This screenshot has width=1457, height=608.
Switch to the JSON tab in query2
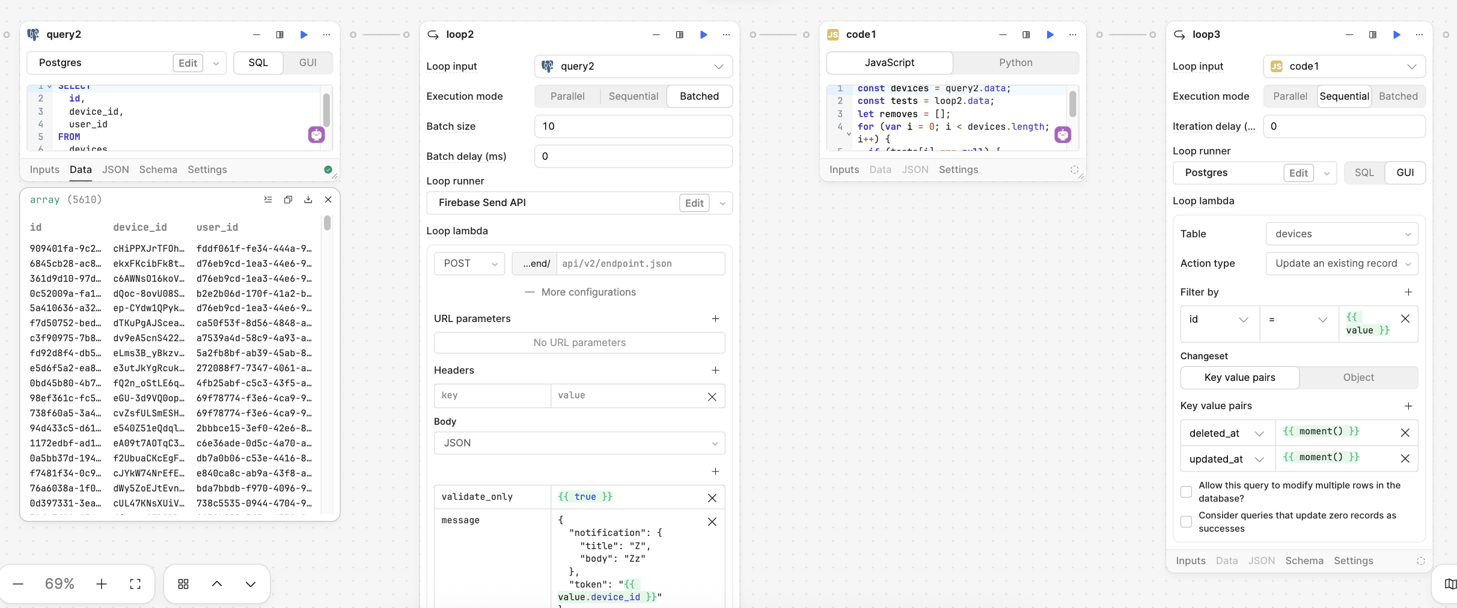115,169
